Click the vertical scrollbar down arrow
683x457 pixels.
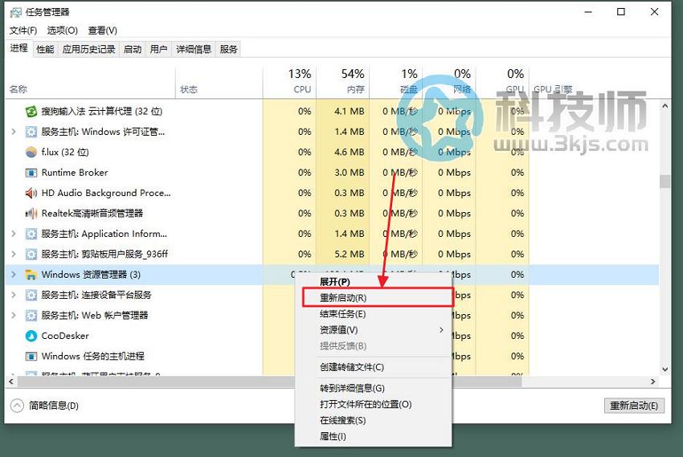665,369
